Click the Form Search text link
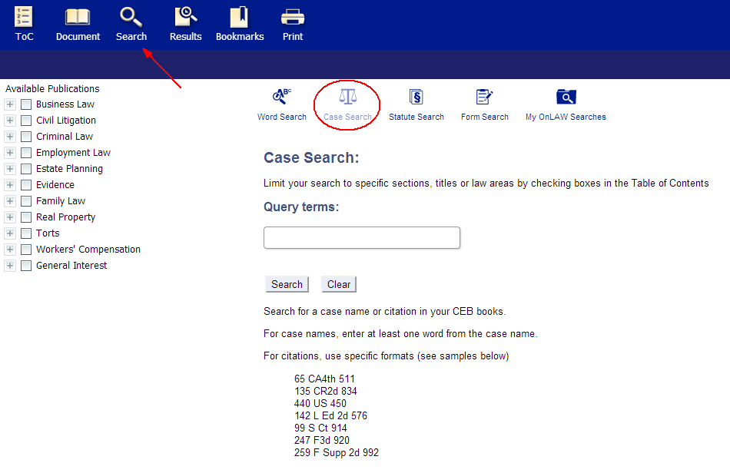 pos(485,117)
